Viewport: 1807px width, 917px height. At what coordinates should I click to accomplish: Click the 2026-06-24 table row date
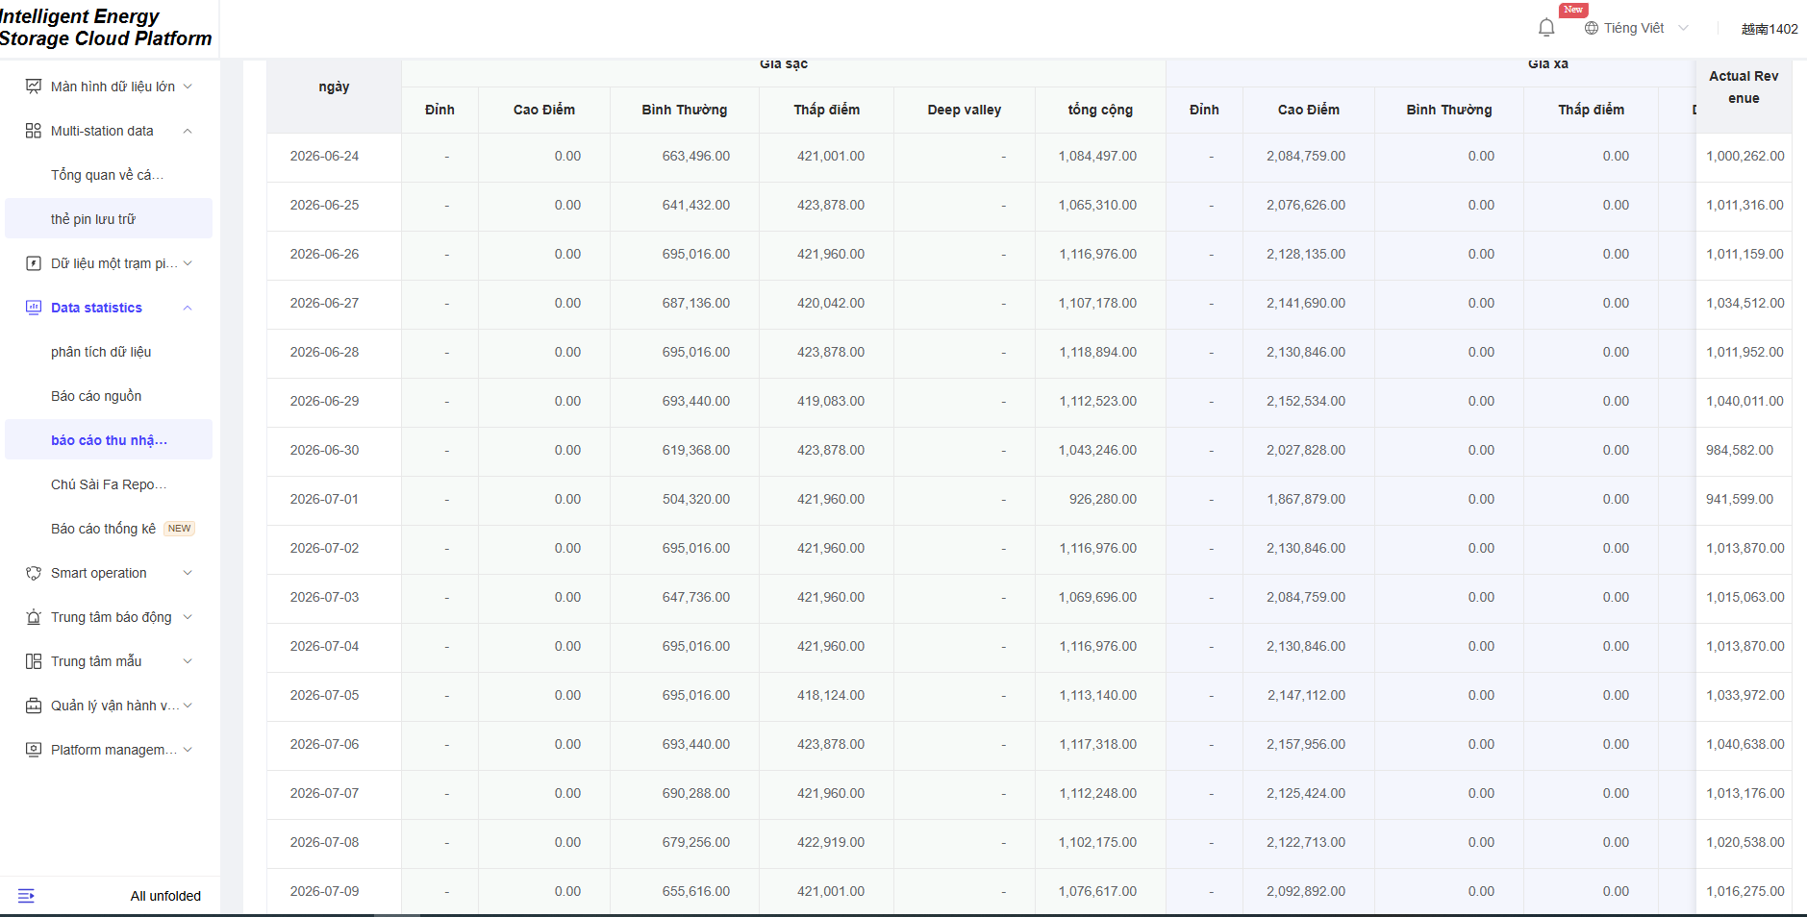(x=324, y=156)
